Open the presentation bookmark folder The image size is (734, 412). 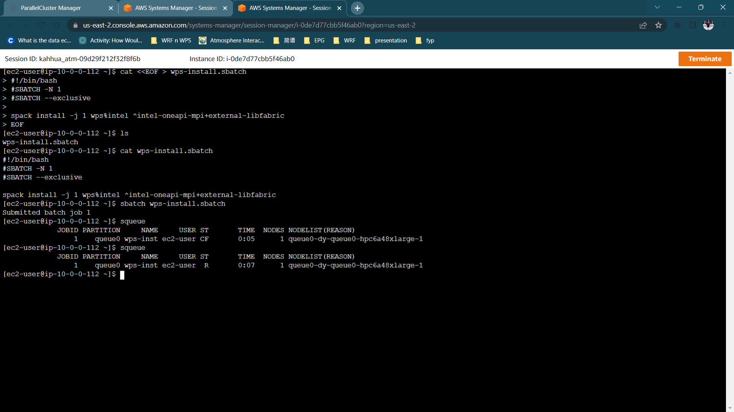(386, 41)
